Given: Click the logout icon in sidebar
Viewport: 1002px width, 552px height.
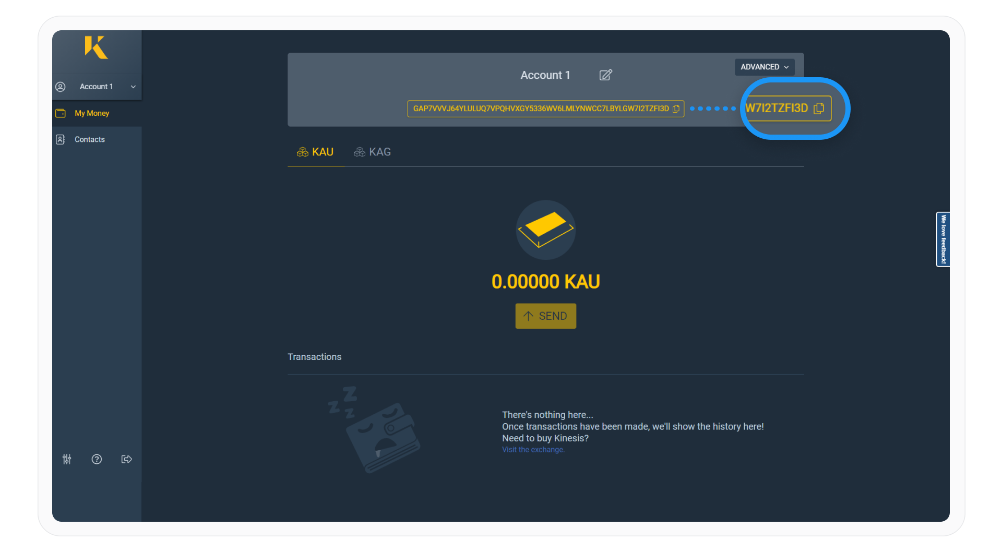Looking at the screenshot, I should [126, 459].
